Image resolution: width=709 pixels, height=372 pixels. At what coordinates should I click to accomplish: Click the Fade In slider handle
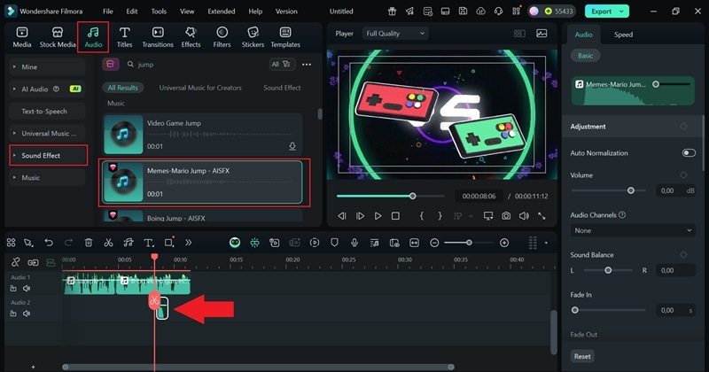[x=574, y=310]
